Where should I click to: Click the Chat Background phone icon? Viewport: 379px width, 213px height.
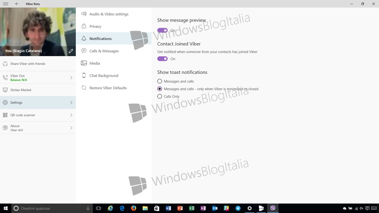point(84,75)
